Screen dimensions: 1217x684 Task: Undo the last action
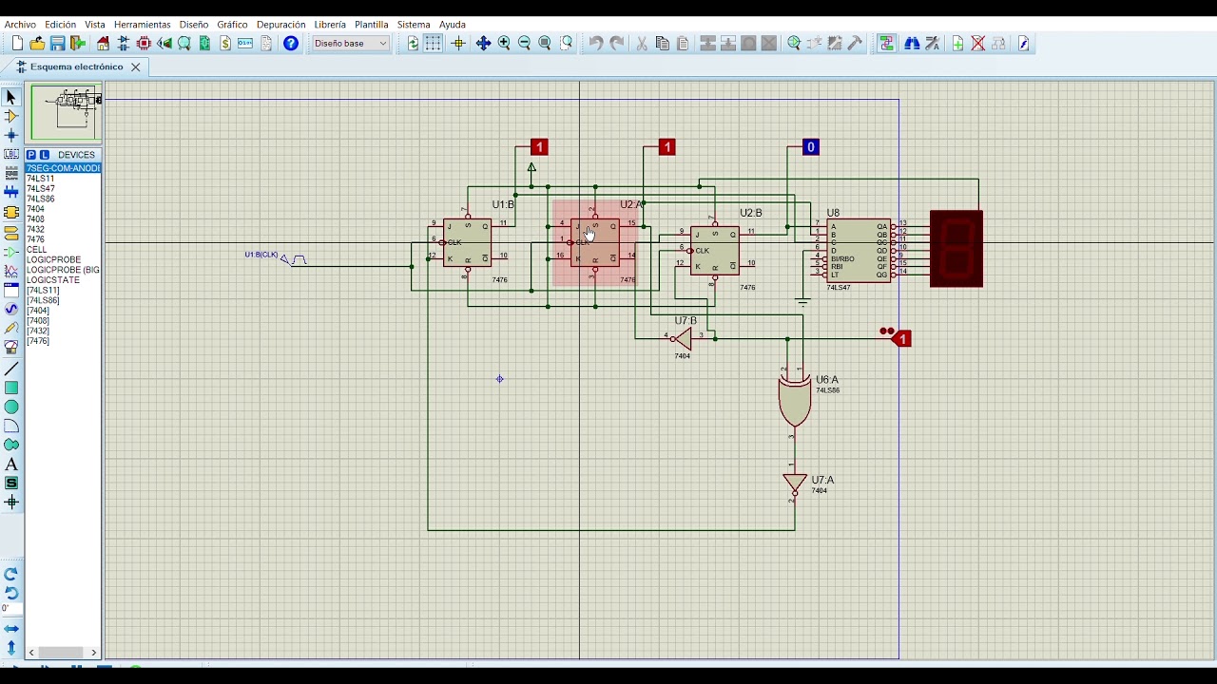tap(595, 43)
